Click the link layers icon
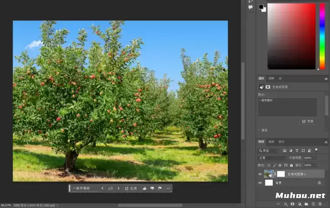 click(278, 204)
